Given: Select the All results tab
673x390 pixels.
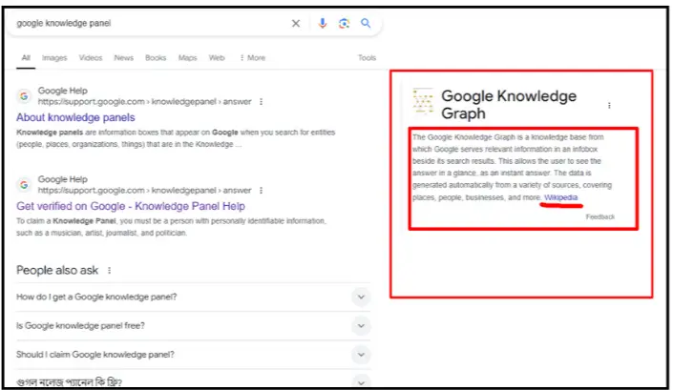Looking at the screenshot, I should coord(26,58).
